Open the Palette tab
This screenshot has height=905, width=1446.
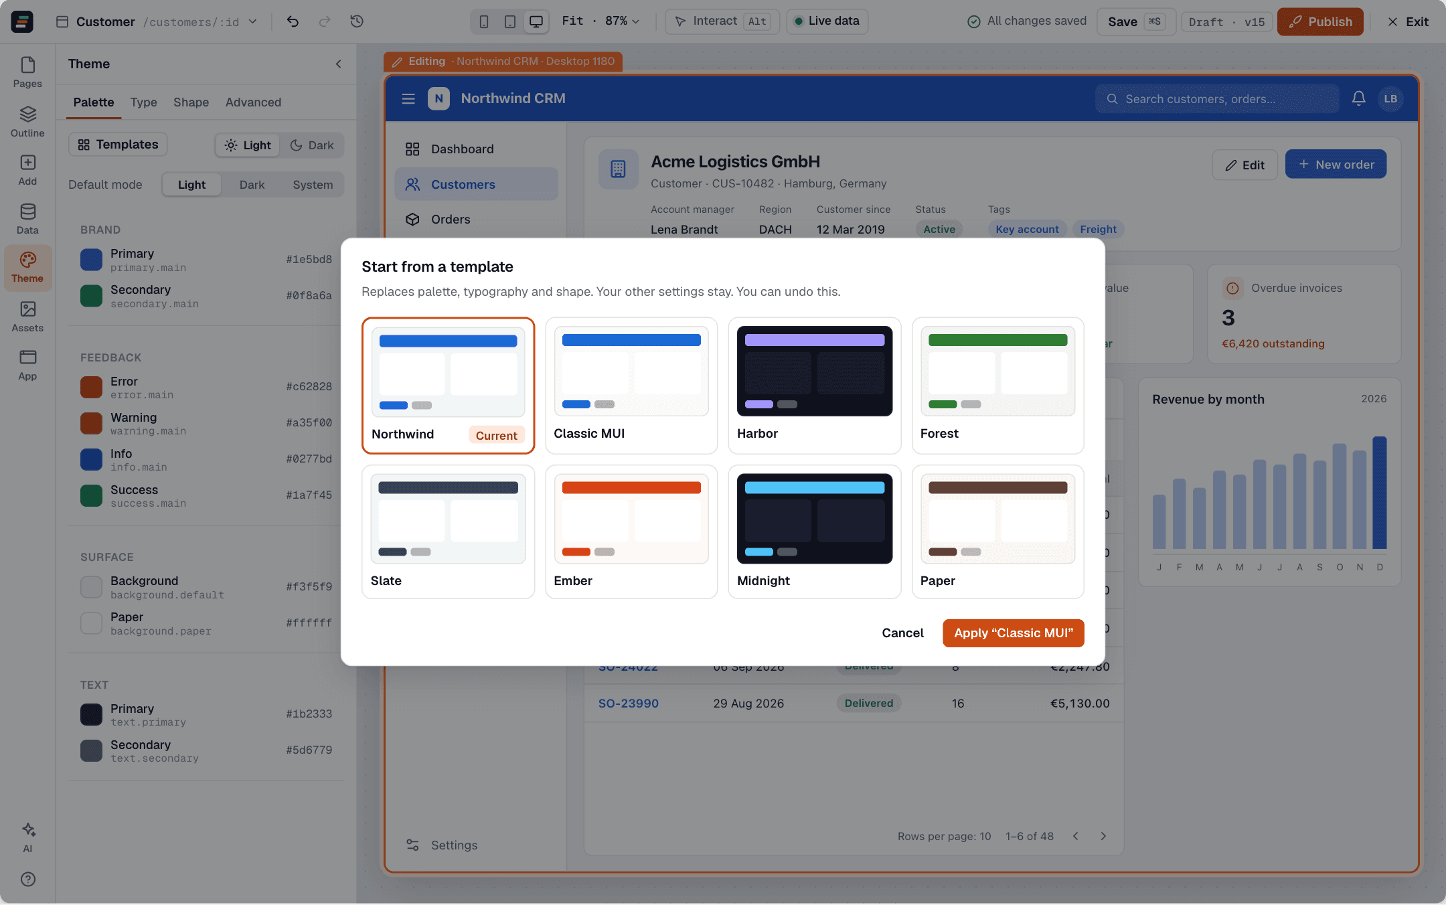click(94, 102)
